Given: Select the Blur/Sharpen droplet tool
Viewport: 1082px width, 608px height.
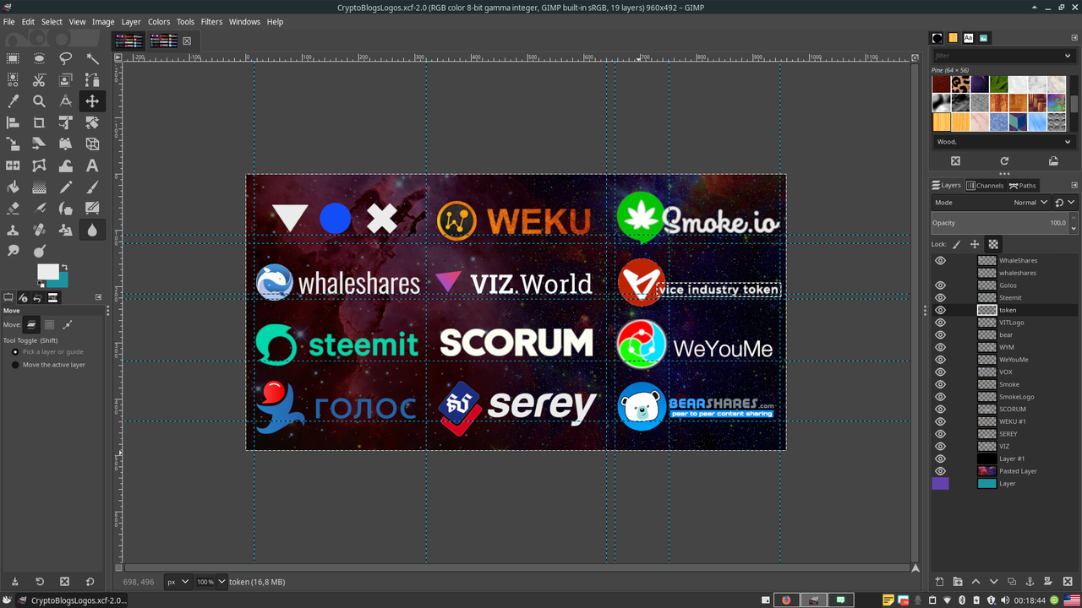Looking at the screenshot, I should point(92,230).
